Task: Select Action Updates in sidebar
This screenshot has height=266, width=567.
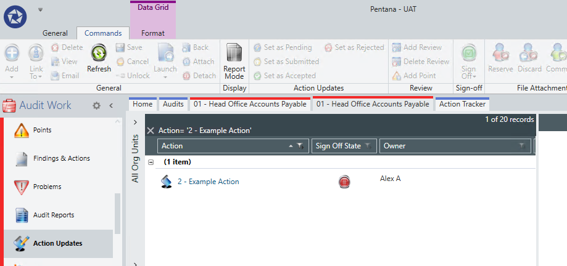Action: (58, 243)
